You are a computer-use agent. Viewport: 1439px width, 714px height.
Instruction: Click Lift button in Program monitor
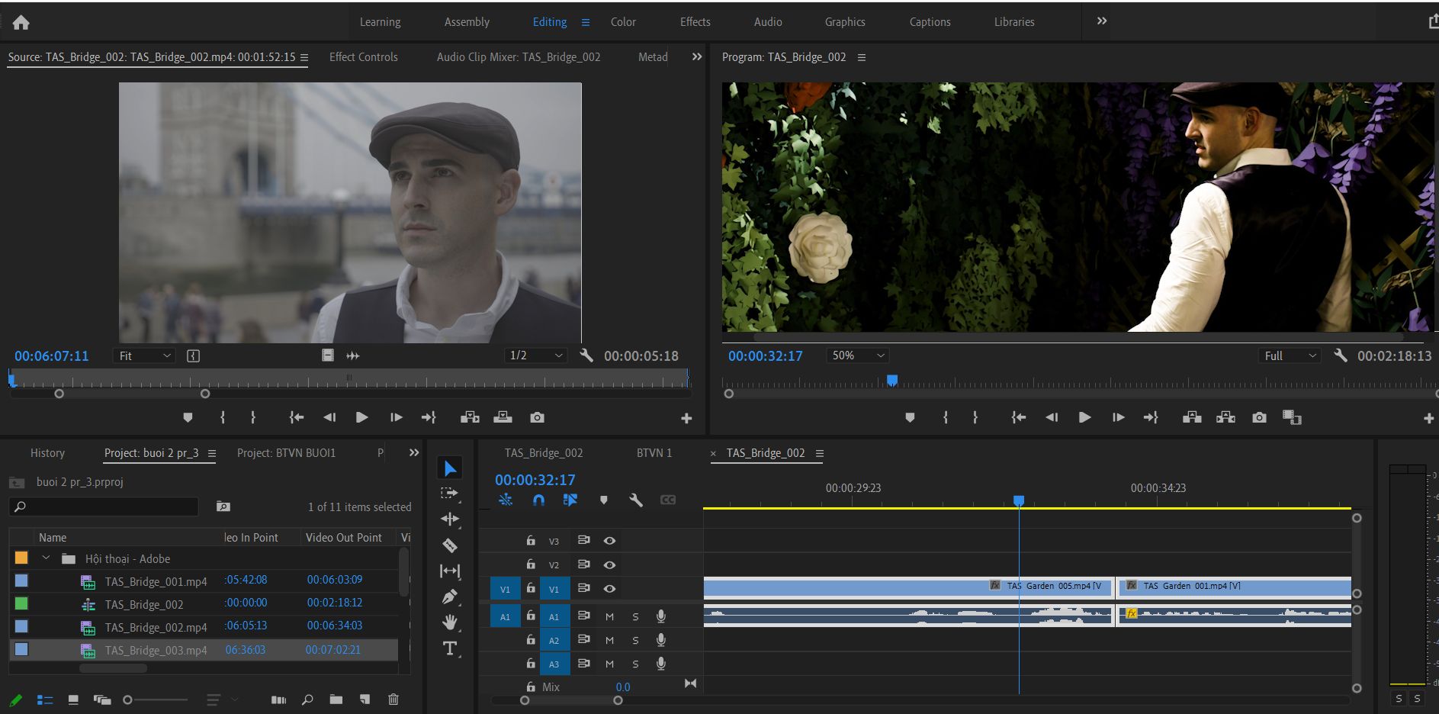click(1192, 417)
